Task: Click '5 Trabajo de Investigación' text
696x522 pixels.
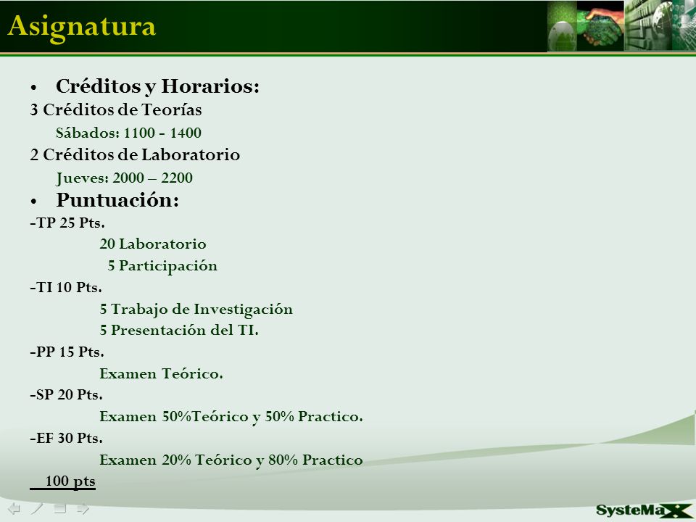Action: pyautogui.click(x=196, y=310)
